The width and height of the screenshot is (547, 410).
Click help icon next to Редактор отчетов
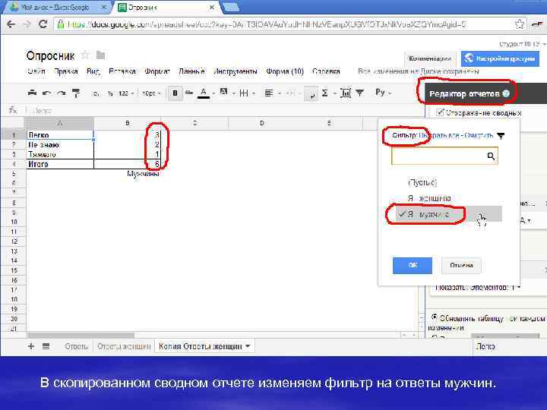click(x=506, y=93)
